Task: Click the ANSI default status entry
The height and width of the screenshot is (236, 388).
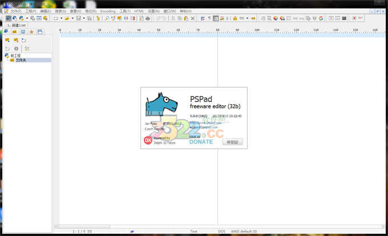Action: point(244,231)
